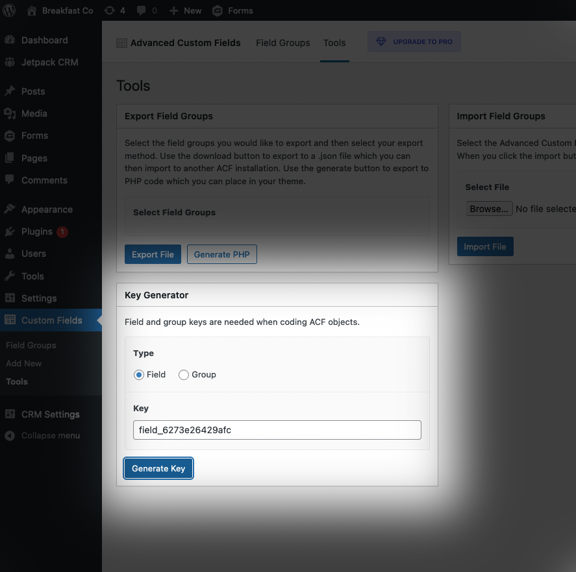Click the Dashboard gauge icon
576x572 pixels.
click(x=10, y=40)
